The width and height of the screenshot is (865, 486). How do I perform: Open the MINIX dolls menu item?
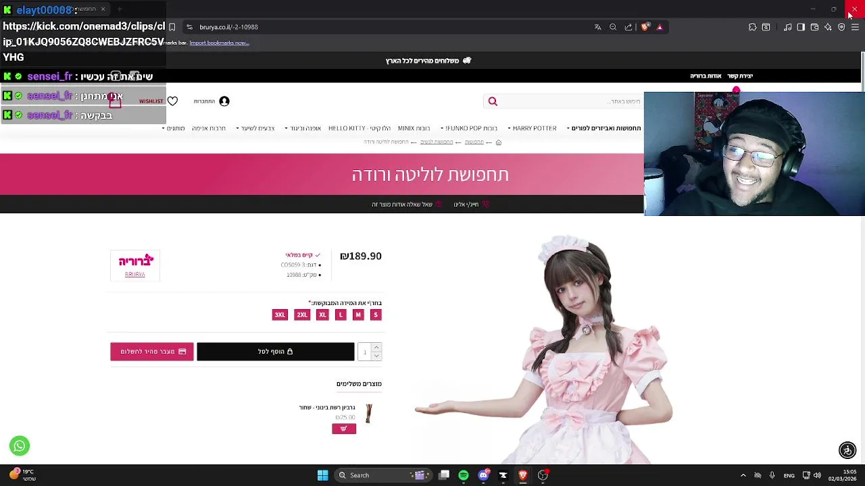coord(414,128)
